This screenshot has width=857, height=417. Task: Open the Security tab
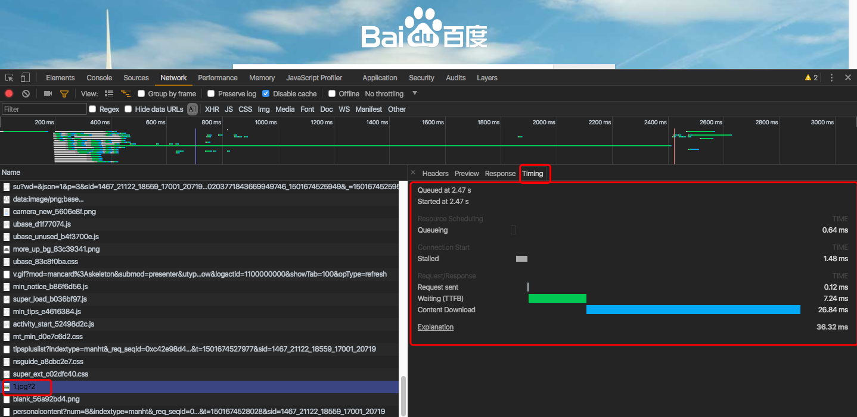(421, 78)
